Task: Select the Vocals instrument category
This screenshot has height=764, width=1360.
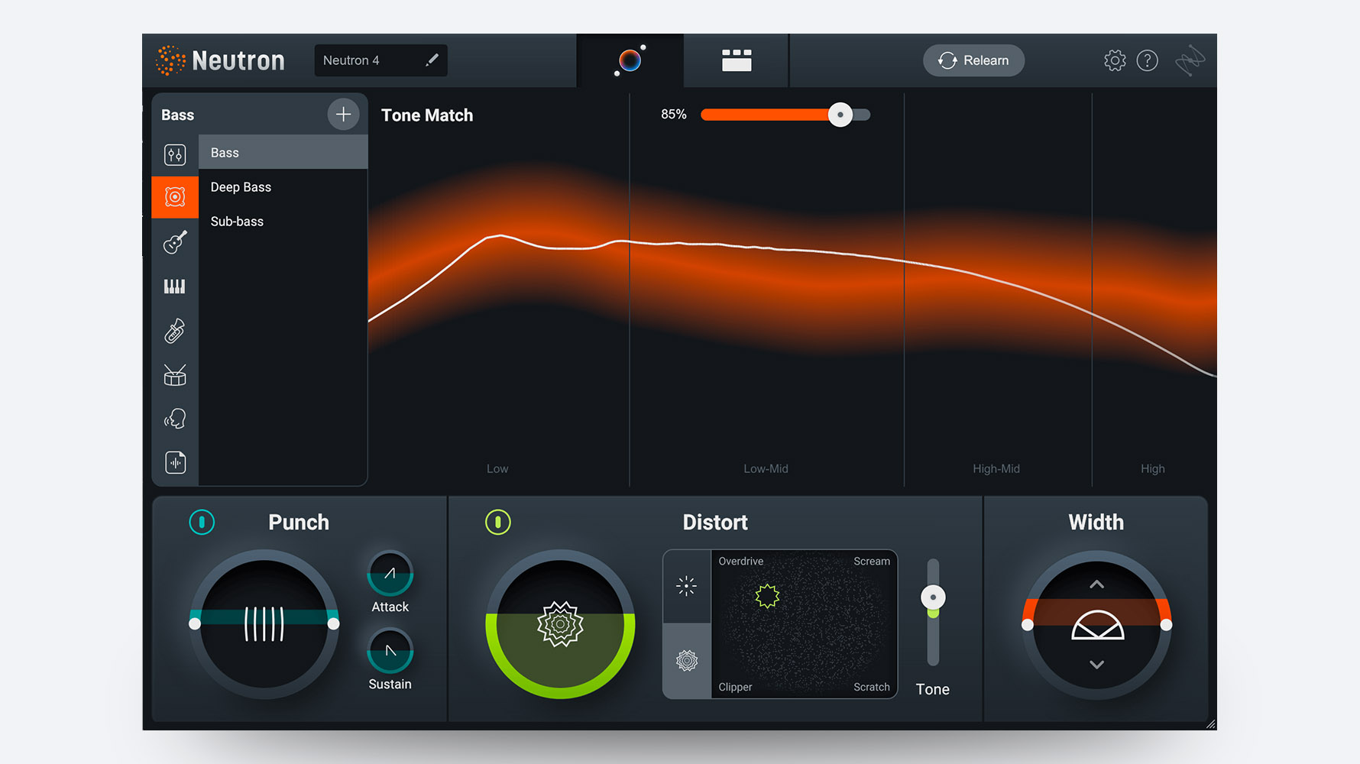Action: (175, 418)
